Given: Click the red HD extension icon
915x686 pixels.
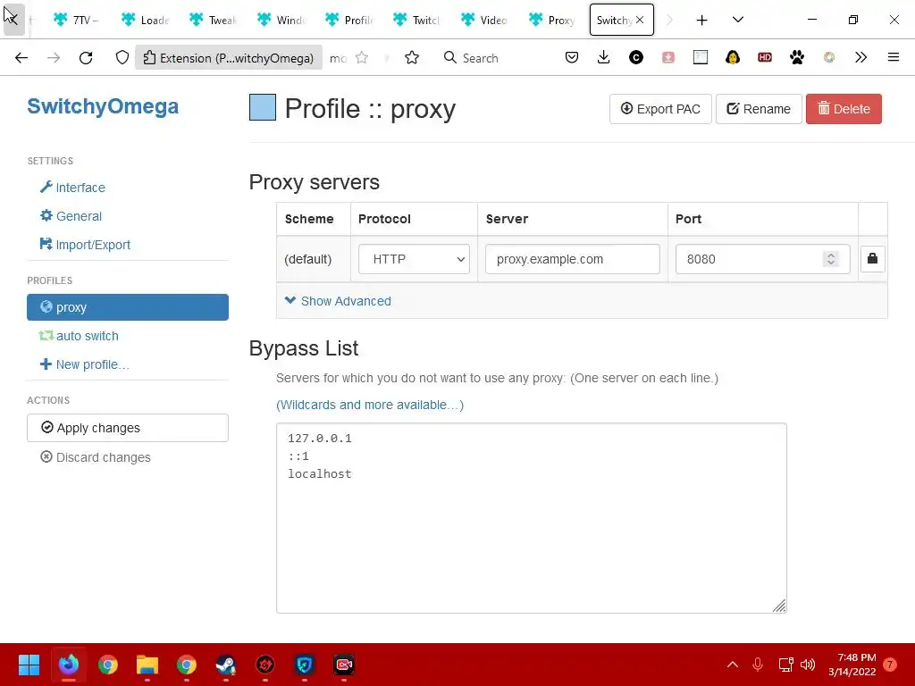Looking at the screenshot, I should [x=765, y=57].
